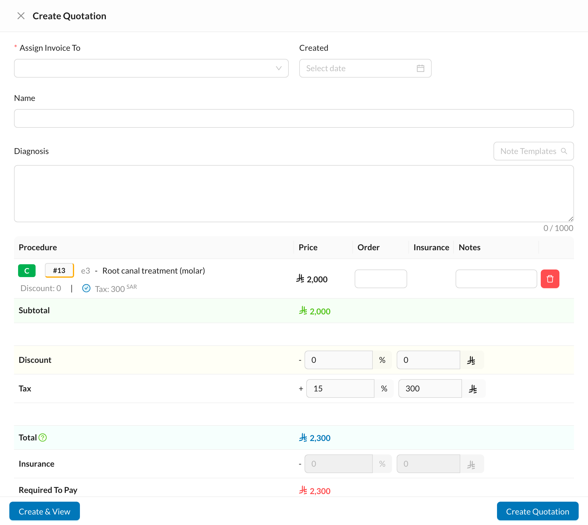
Task: Click the Create Quotation button
Action: (x=538, y=511)
